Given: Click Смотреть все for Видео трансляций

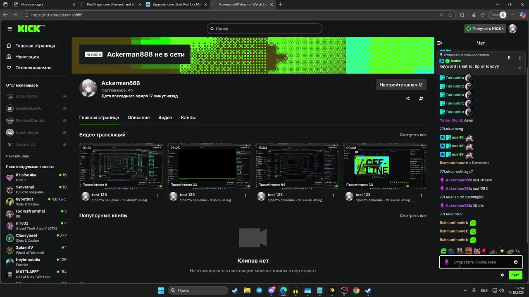Looking at the screenshot, I should [413, 135].
